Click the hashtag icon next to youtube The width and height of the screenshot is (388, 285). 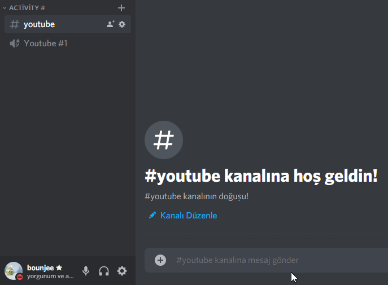14,24
